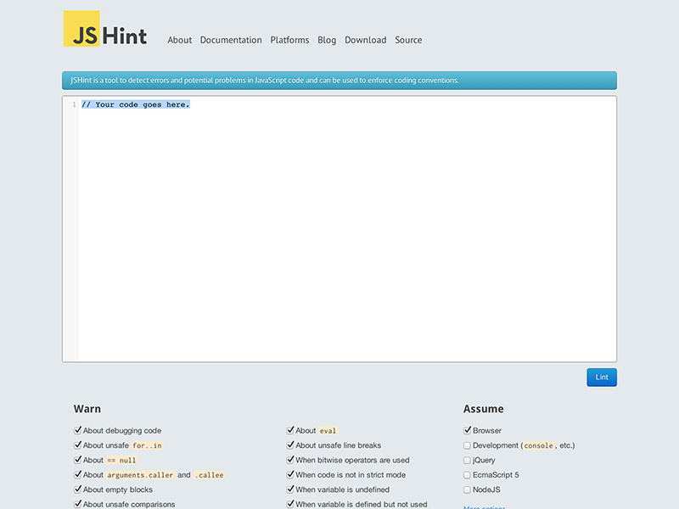Uncheck 'About empty blocks' warning

(x=77, y=489)
